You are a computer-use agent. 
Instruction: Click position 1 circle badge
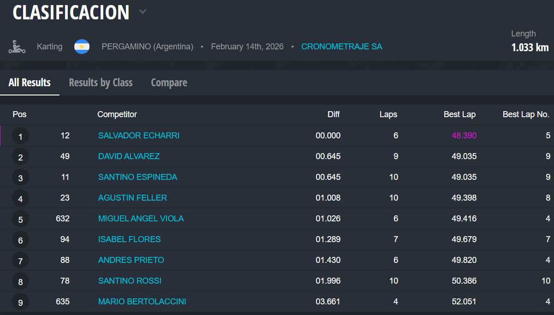[20, 137]
